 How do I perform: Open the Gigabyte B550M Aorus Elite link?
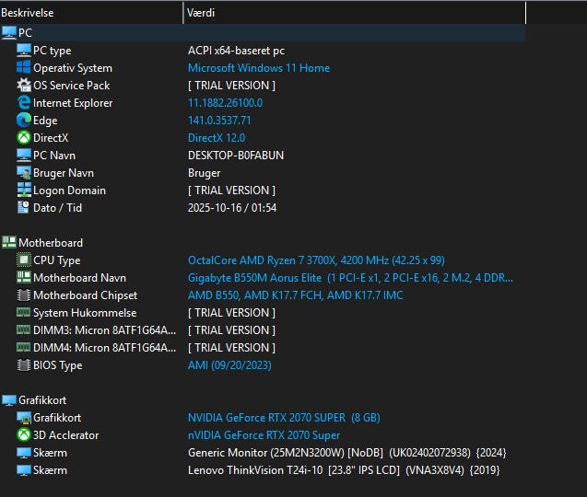point(350,278)
